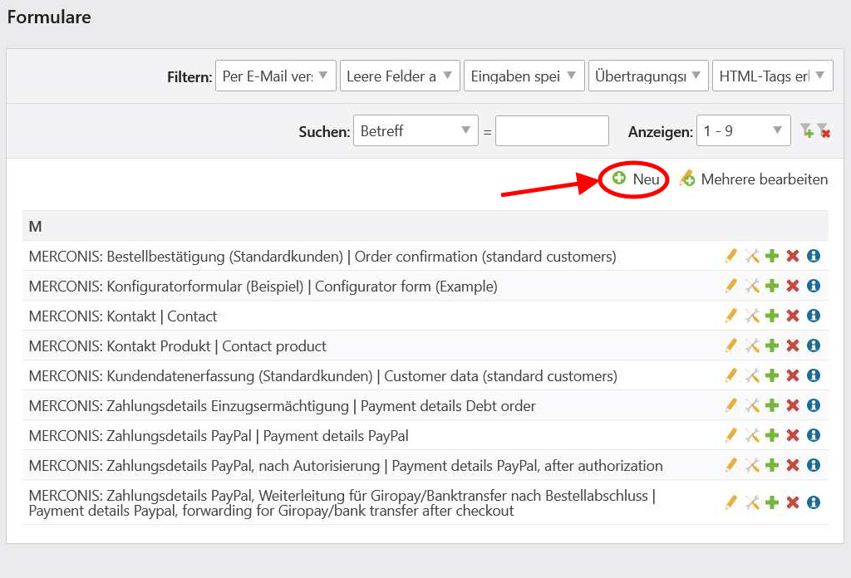Delete the Bestellbestätigung form with red X
The width and height of the screenshot is (851, 578).
click(x=792, y=256)
